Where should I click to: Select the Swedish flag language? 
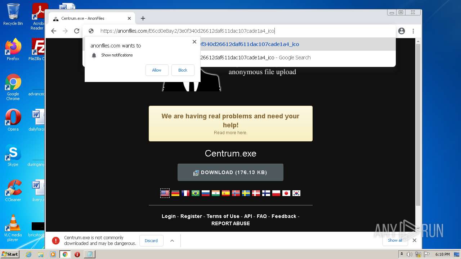246,193
